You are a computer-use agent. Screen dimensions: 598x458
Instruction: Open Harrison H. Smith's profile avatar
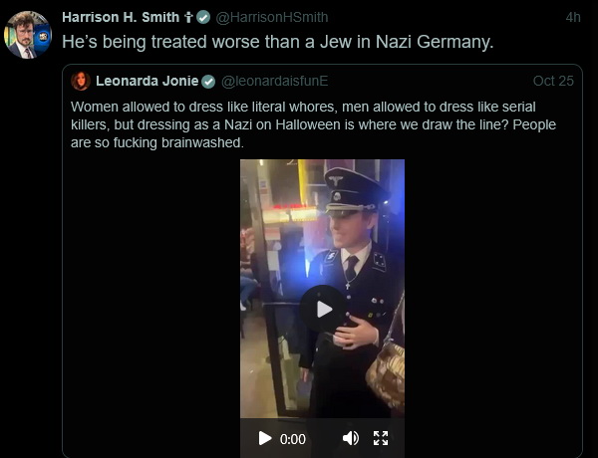click(28, 35)
